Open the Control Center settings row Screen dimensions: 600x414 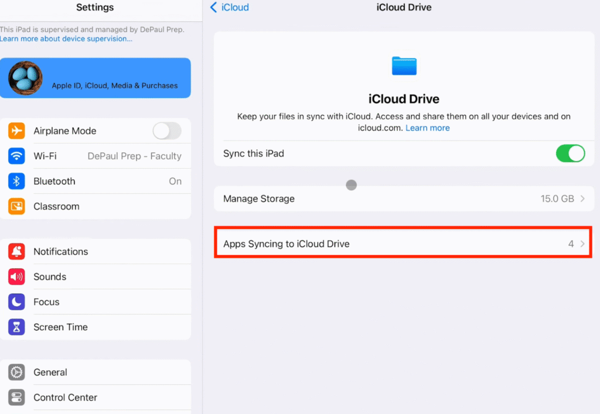pyautogui.click(x=96, y=398)
